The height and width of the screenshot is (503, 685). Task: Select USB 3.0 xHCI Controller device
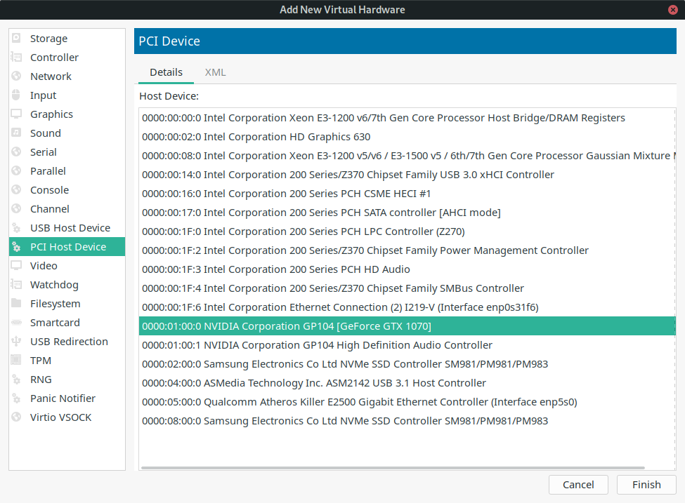(407, 175)
